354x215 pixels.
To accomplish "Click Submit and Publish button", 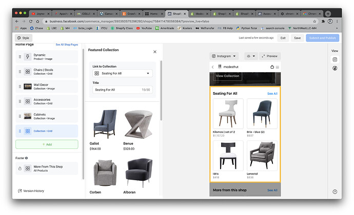I will pyautogui.click(x=322, y=38).
